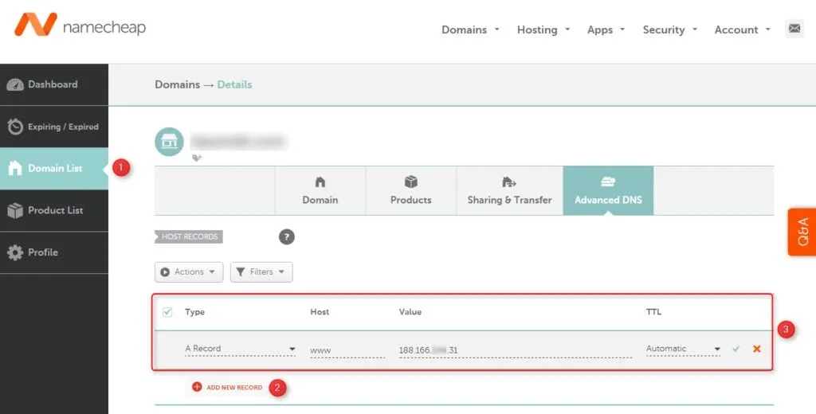The image size is (816, 414).
Task: Click the Profile gear icon
Action: pos(15,252)
